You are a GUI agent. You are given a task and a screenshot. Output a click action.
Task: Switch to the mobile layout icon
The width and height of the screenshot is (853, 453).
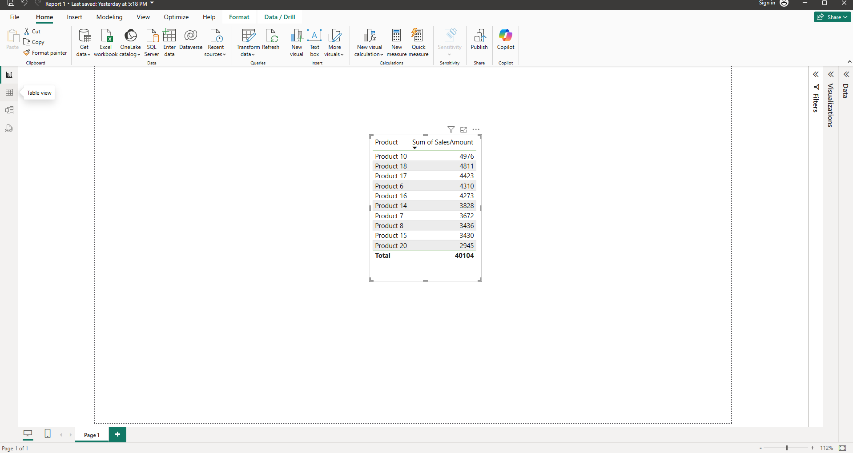pos(48,433)
